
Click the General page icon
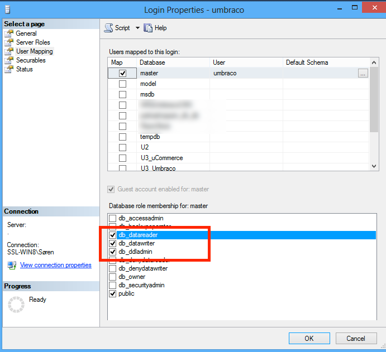click(x=9, y=33)
